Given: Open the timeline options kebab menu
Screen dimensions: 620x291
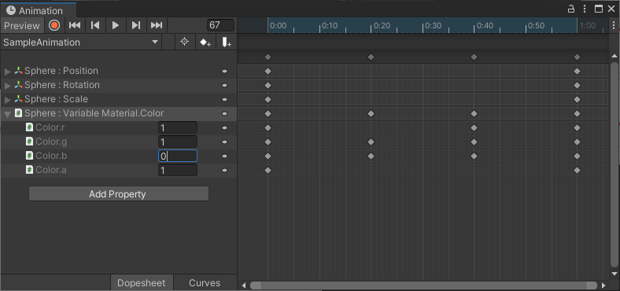Looking at the screenshot, I should click(x=614, y=25).
